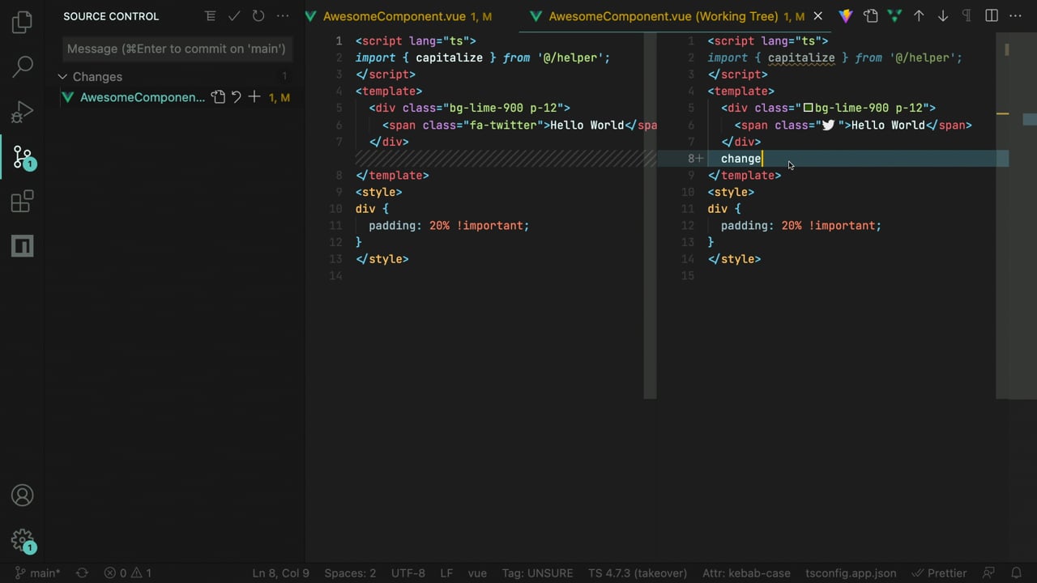Open the Accounts menu icon
Image resolution: width=1037 pixels, height=583 pixels.
[x=22, y=496]
